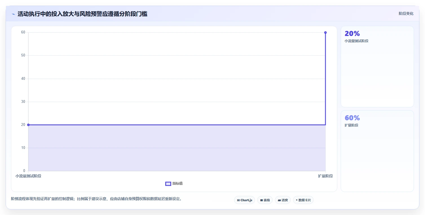Click the 小流量测试阶段 label in the 20% card
The height and width of the screenshot is (215, 425).
[x=356, y=41]
